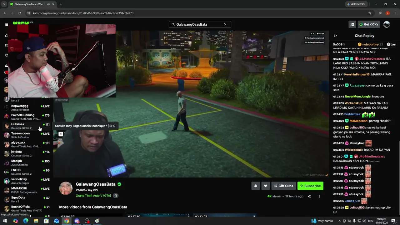Click NeverMoreJungle username in chat
This screenshot has width=400, height=225.
[358, 97]
